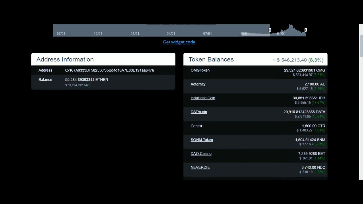Select the 20,918.812423368 DATA amount
Screen dimensions: 363x204
pos(304,112)
